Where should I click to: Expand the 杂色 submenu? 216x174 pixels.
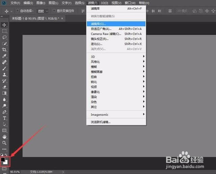coord(116,102)
